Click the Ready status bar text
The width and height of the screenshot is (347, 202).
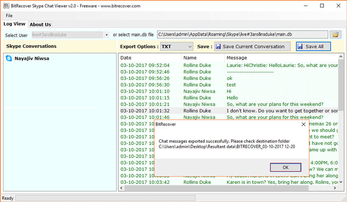coord(8,198)
